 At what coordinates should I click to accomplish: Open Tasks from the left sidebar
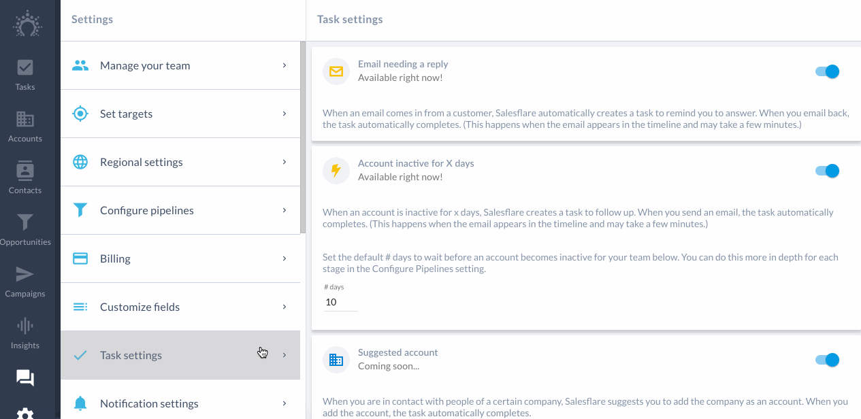25,75
